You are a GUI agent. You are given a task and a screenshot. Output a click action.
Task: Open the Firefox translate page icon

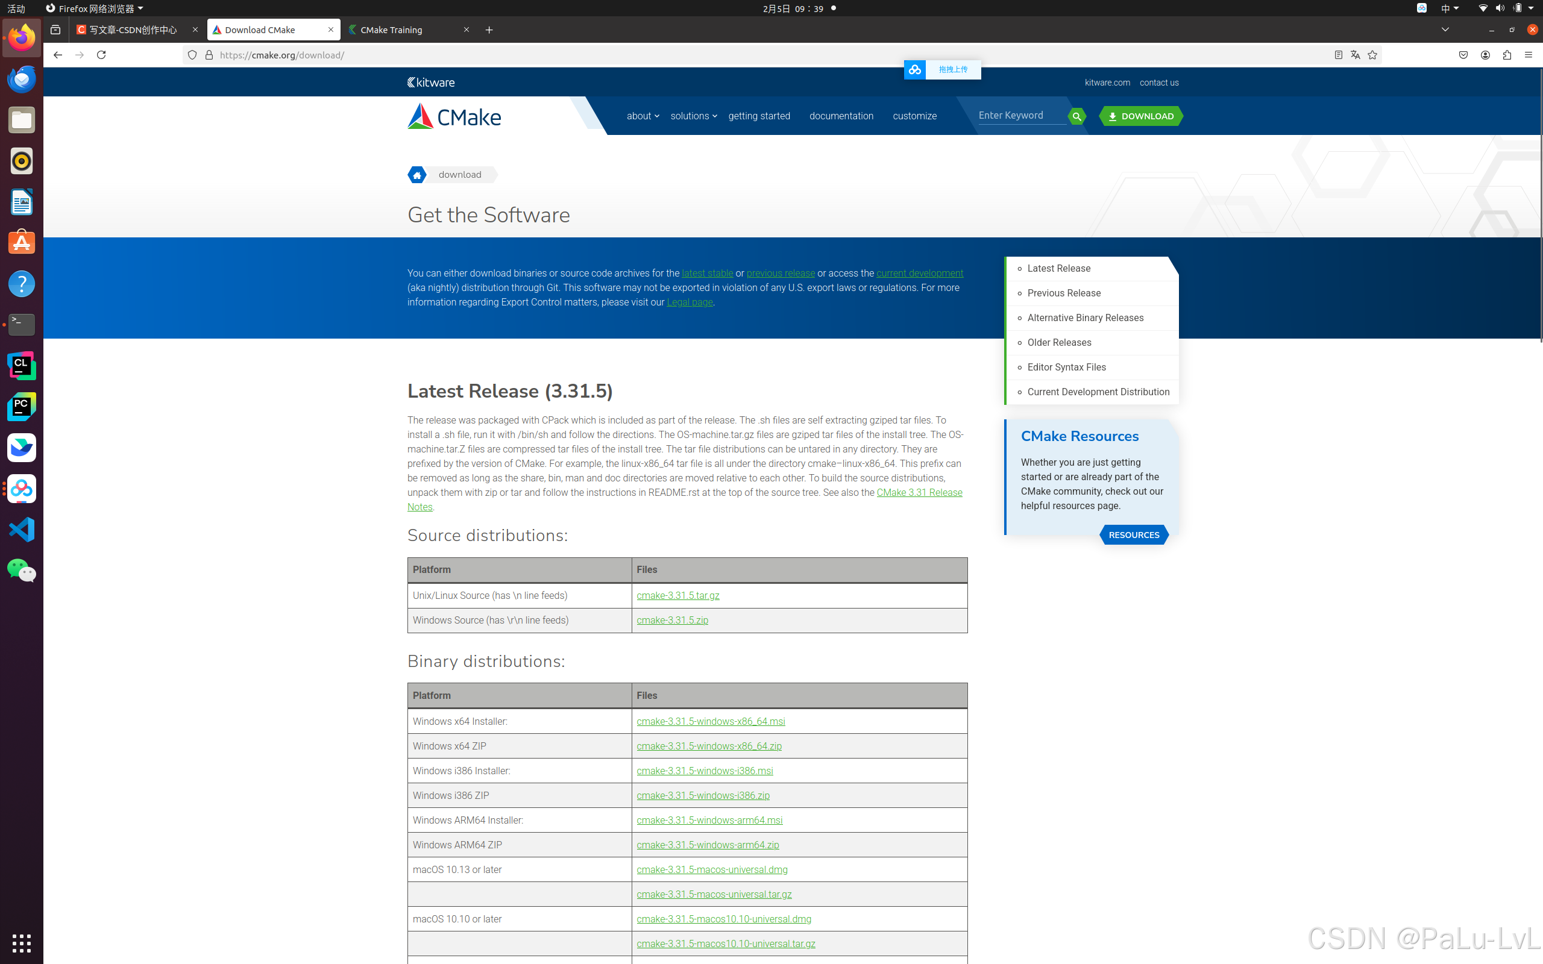coord(1355,55)
